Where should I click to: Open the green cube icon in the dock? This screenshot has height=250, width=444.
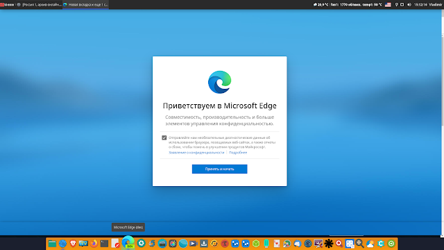click(x=256, y=244)
